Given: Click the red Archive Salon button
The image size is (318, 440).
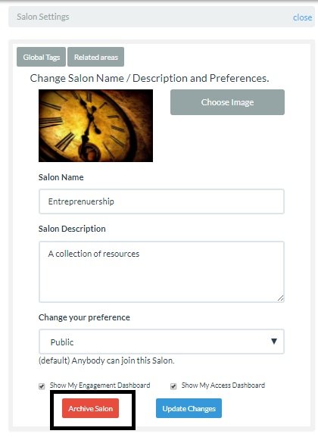Looking at the screenshot, I should (x=90, y=408).
